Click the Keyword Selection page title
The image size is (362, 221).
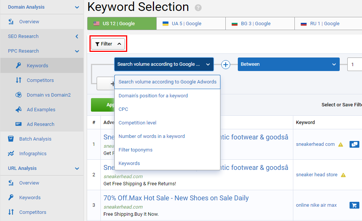point(138,7)
